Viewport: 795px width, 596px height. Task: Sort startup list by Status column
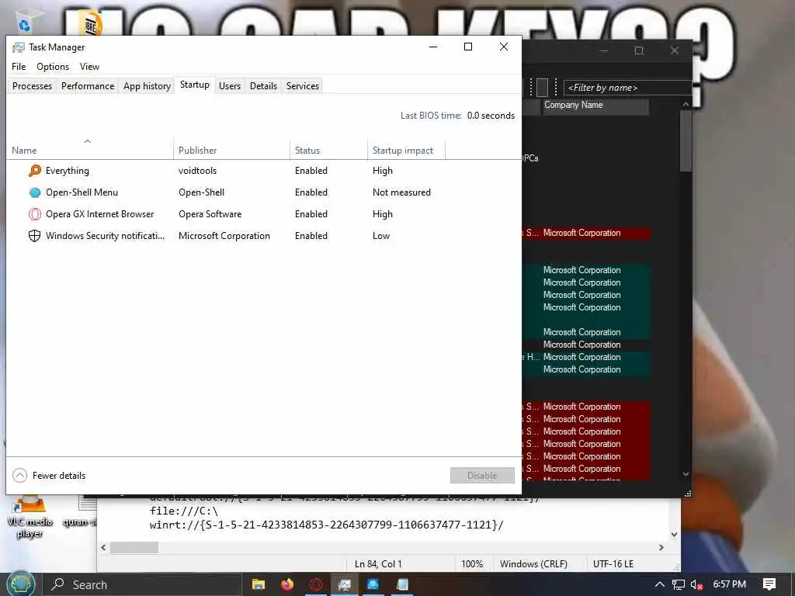328,150
